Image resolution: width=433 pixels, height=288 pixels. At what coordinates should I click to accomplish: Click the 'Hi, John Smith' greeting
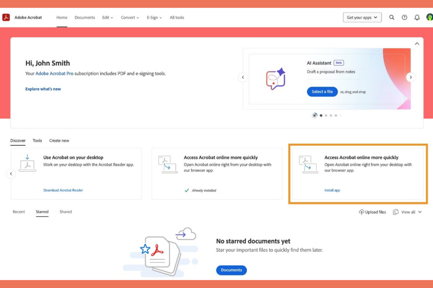[48, 63]
